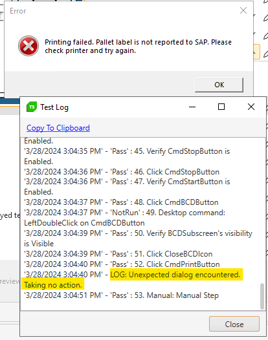
Task: Minimize the Test Log window
Action: pos(192,107)
